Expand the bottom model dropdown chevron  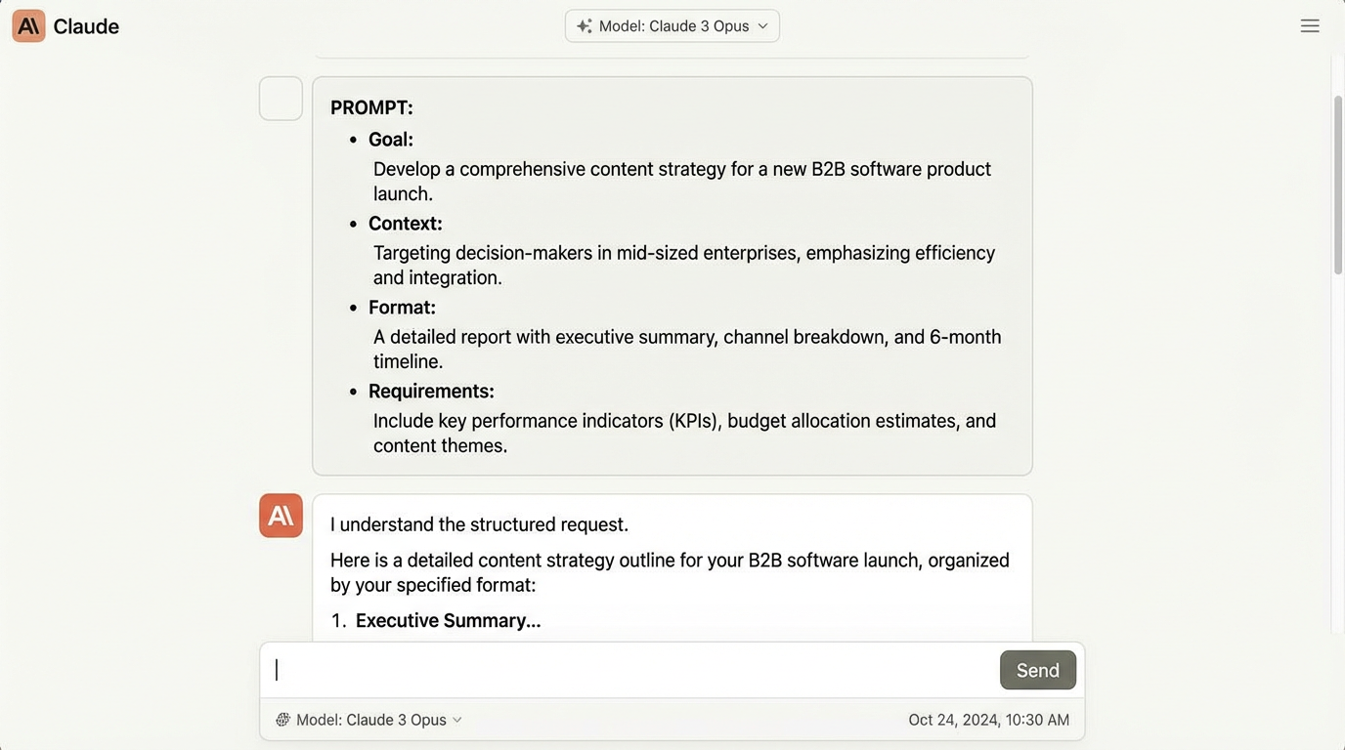pos(457,720)
